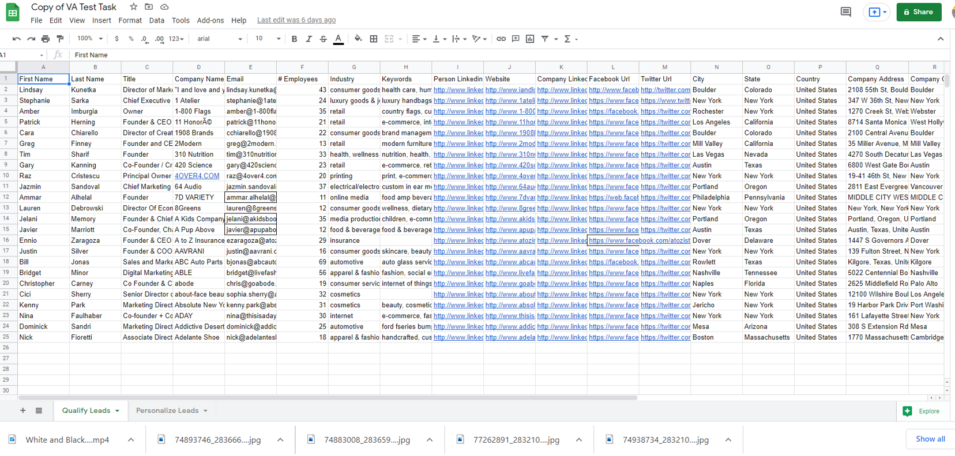Viewport: 955px width, 456px height.
Task: Open text wrapping options
Action: (459, 39)
